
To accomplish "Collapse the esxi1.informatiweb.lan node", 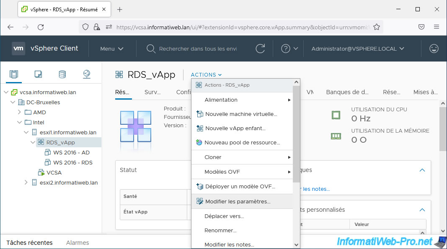I will [x=26, y=132].
